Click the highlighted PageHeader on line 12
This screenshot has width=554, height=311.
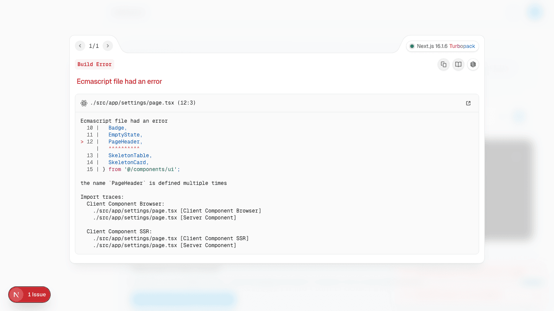pos(124,141)
